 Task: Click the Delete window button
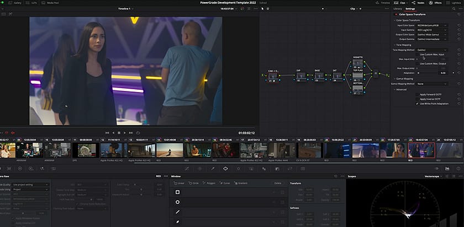(x=277, y=183)
